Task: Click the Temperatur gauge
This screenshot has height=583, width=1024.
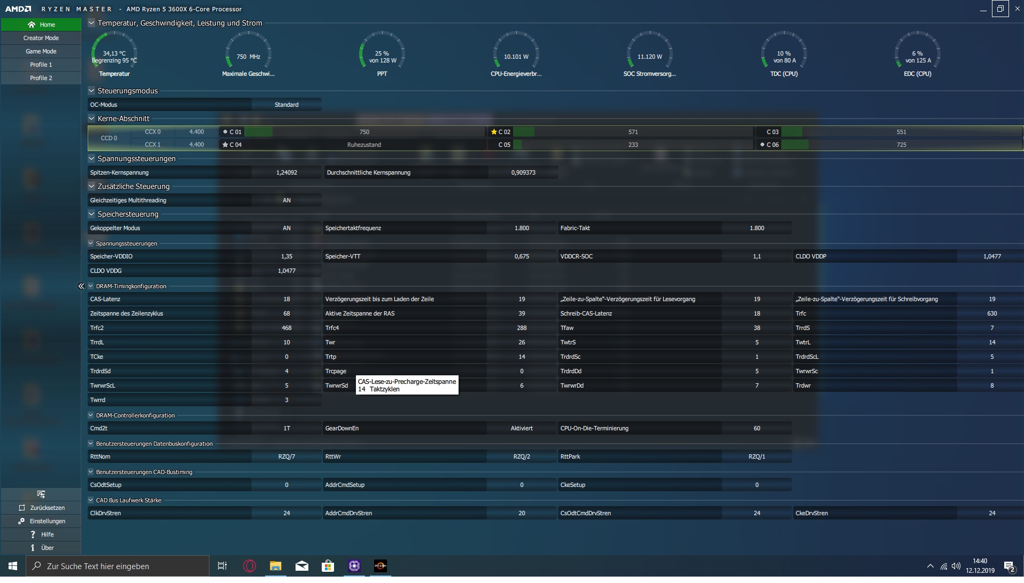Action: point(114,54)
